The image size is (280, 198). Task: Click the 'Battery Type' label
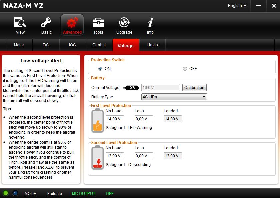click(x=102, y=97)
